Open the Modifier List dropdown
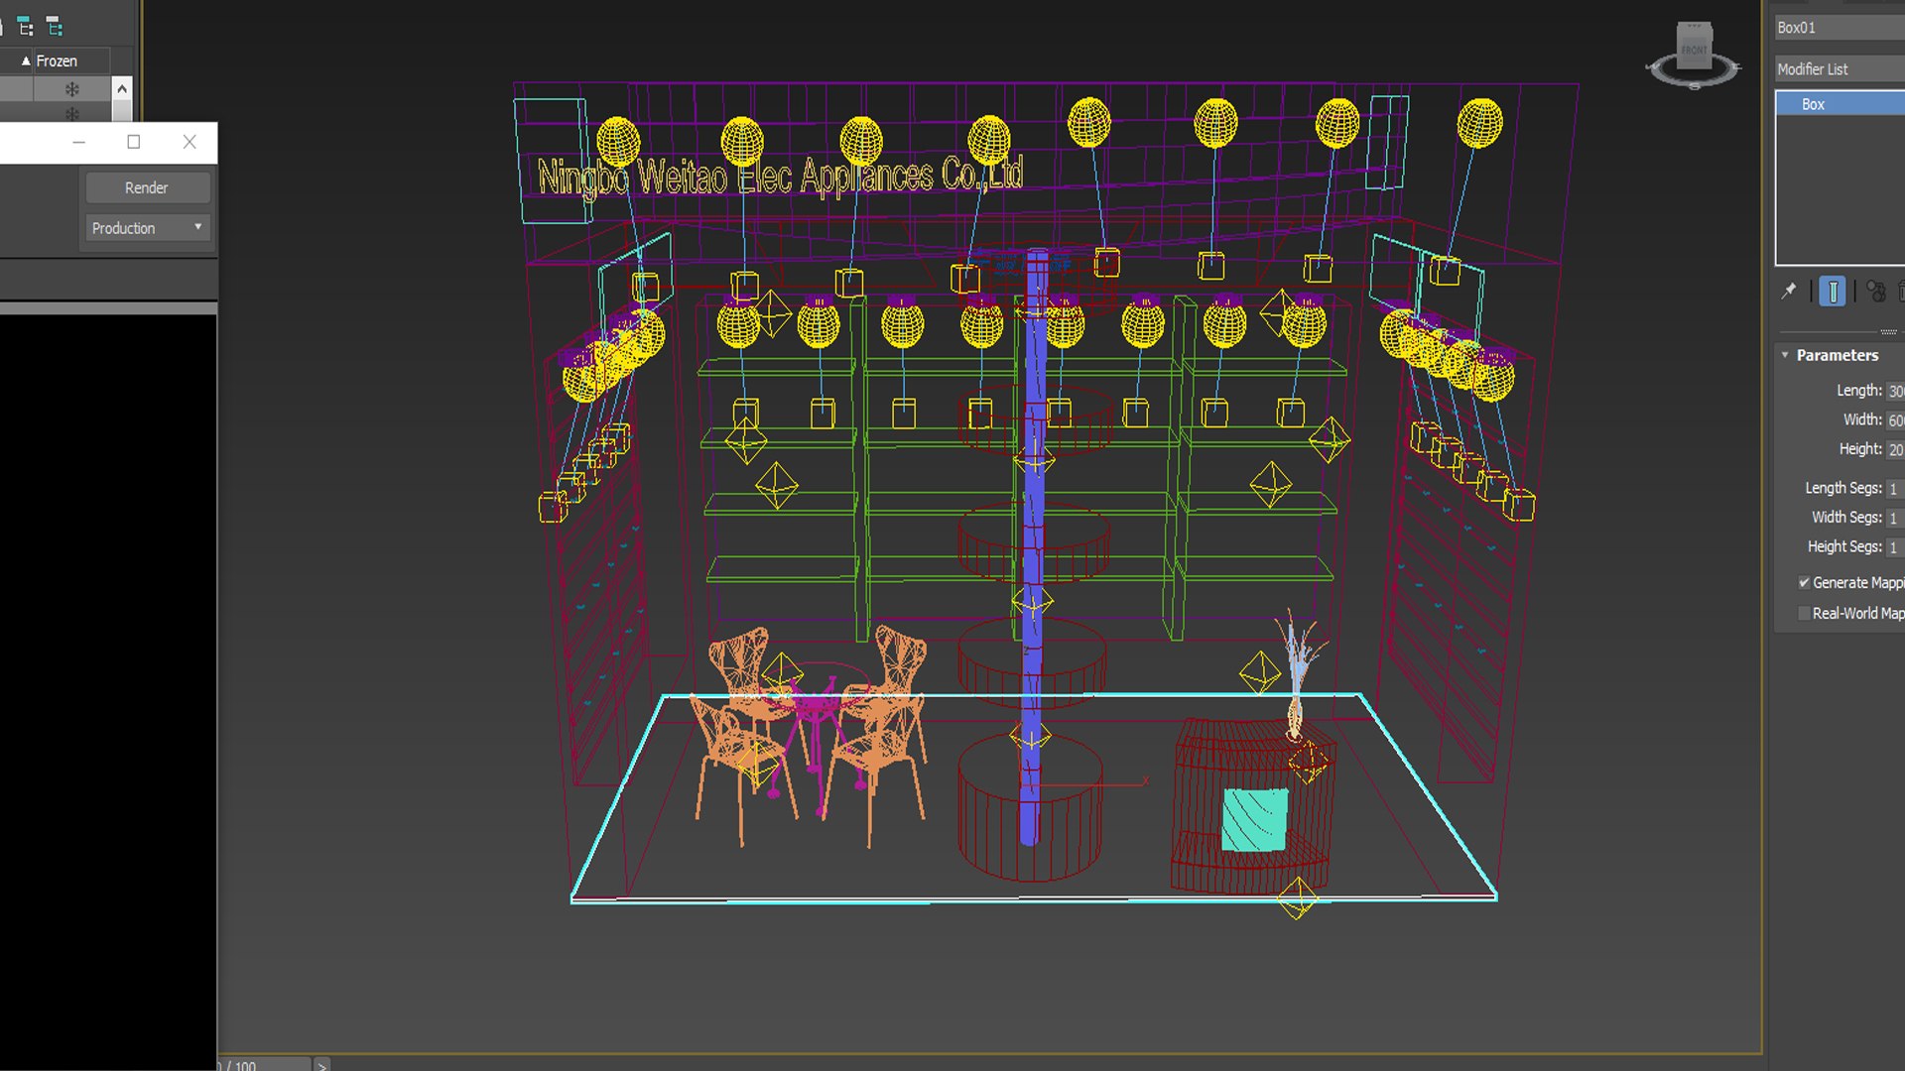The image size is (1905, 1071). pos(1839,69)
